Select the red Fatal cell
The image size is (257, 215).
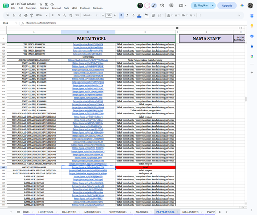pos(145,167)
